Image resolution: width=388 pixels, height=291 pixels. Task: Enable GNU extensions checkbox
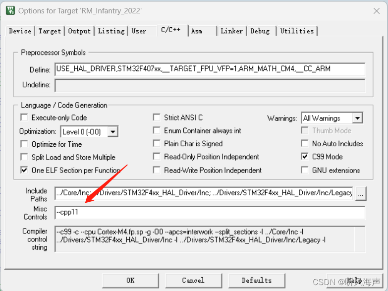tap(305, 170)
